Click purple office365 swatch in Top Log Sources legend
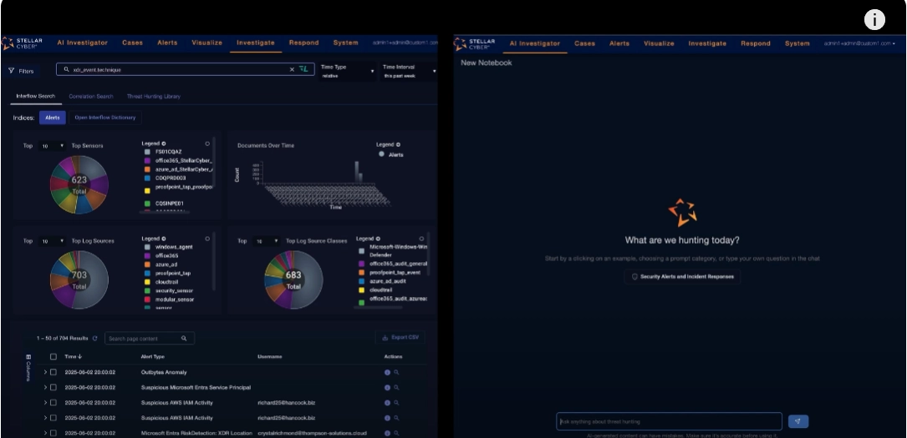This screenshot has width=907, height=438. pyautogui.click(x=147, y=255)
